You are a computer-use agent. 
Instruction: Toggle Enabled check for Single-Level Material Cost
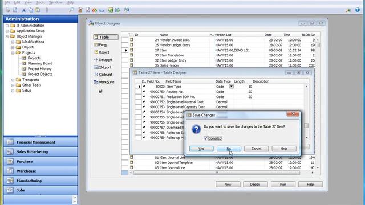[x=144, y=102]
